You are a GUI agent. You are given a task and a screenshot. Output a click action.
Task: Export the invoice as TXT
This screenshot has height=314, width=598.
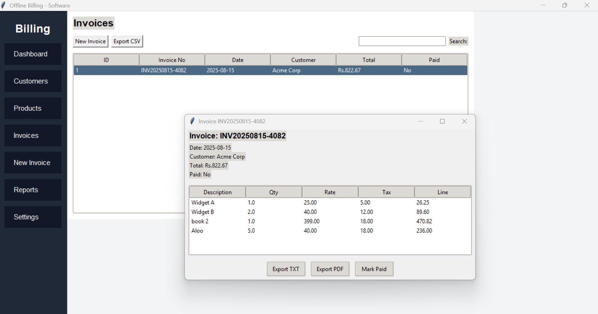point(286,269)
